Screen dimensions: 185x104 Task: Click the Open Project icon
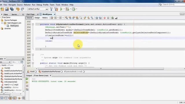[7, 9]
